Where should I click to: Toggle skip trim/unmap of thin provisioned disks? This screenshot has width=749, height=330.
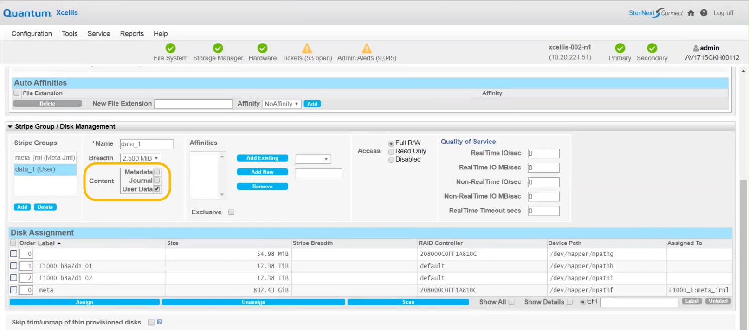click(151, 322)
